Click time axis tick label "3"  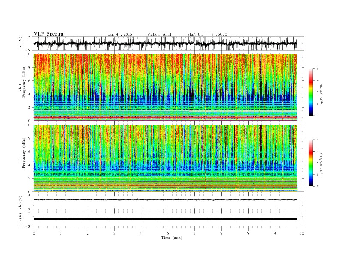[x=114, y=233]
